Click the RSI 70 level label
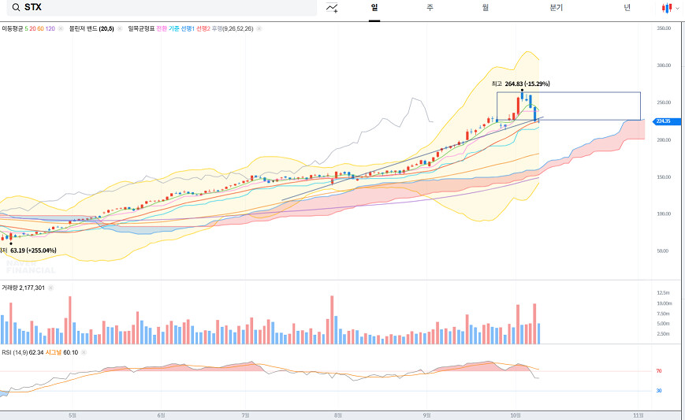Screen dimensions: 685x420 click(659, 371)
